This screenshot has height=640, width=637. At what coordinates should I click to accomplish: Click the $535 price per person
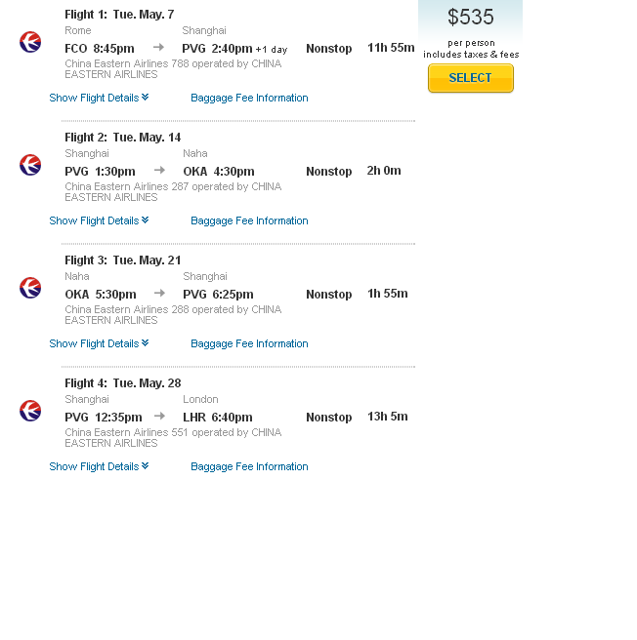coord(471,18)
